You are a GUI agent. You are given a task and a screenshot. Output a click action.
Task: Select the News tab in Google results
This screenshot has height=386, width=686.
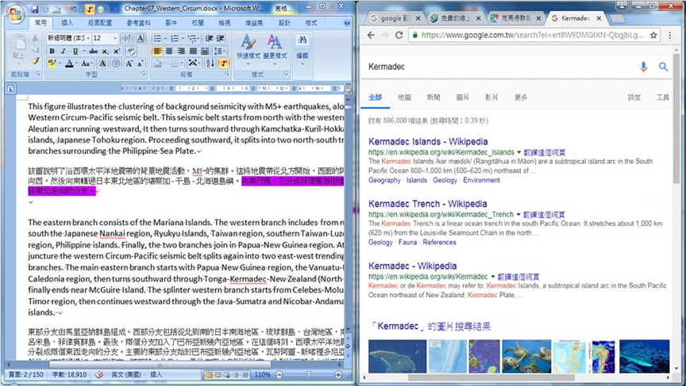pos(434,97)
